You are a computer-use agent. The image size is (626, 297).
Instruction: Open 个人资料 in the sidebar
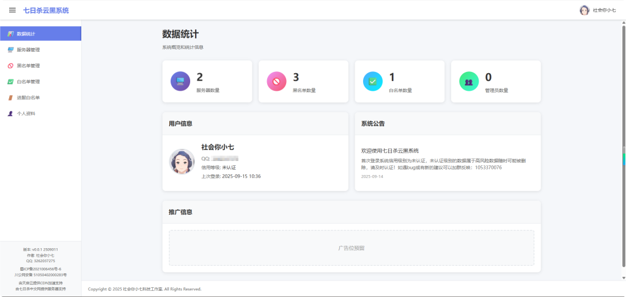click(x=40, y=113)
